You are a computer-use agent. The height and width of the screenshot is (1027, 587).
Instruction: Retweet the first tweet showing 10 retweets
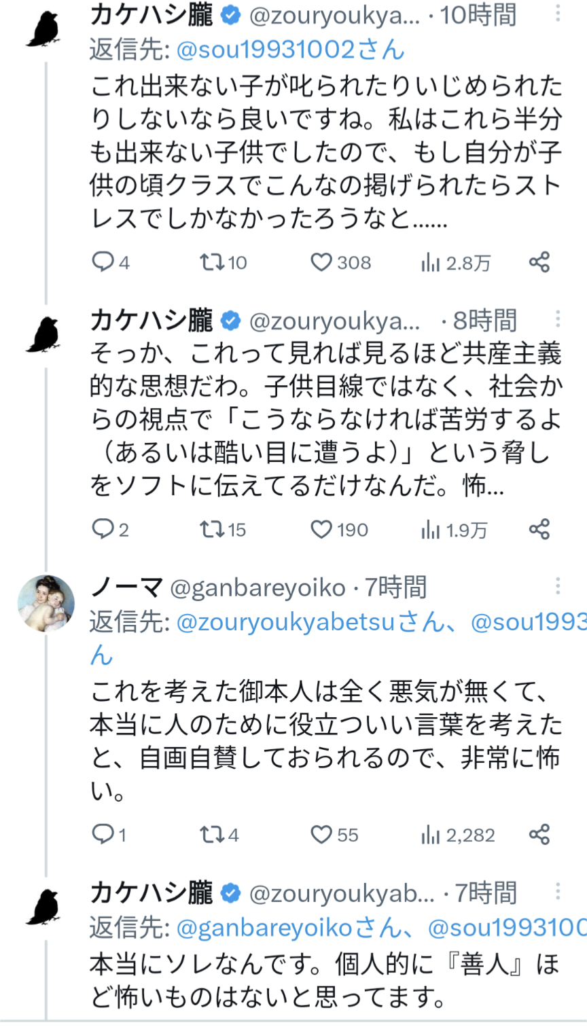[211, 262]
